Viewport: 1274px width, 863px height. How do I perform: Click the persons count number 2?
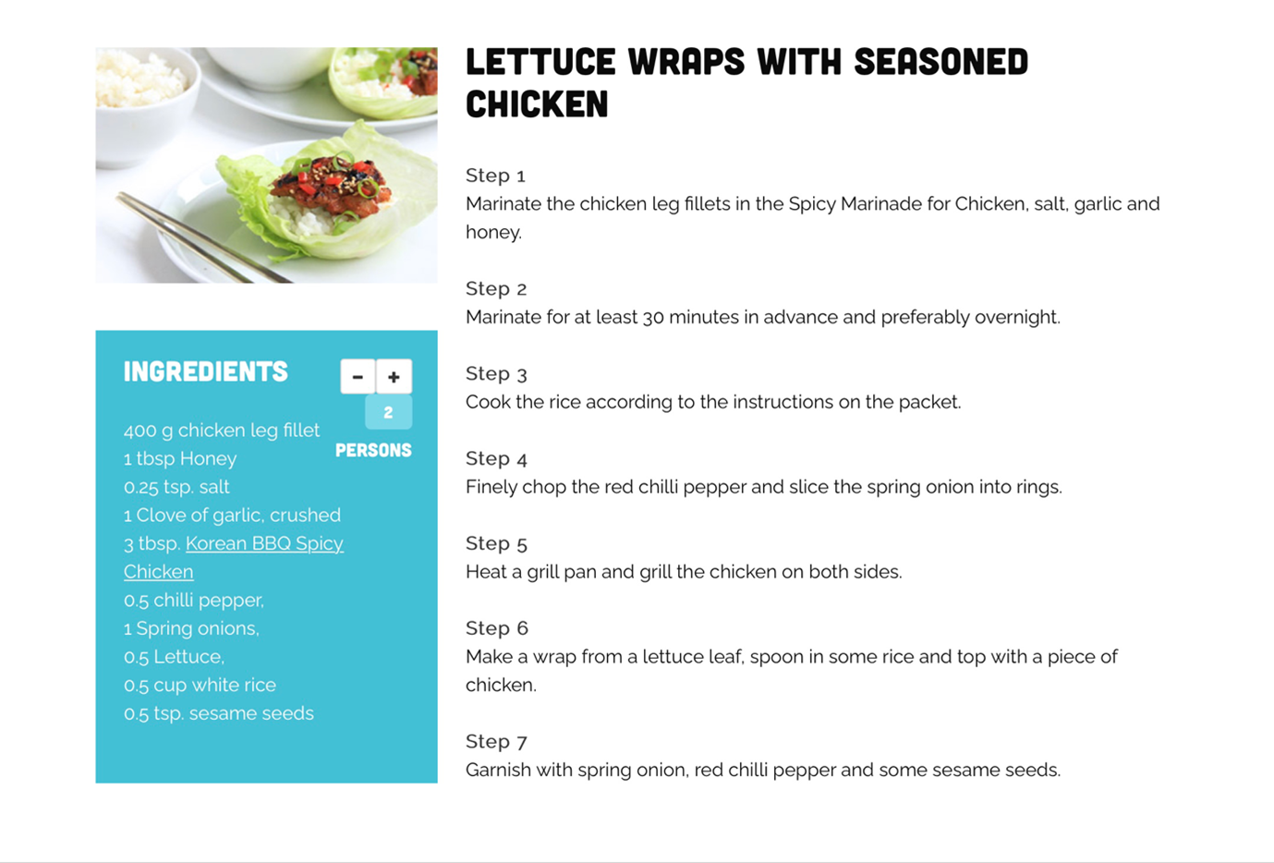(x=388, y=413)
